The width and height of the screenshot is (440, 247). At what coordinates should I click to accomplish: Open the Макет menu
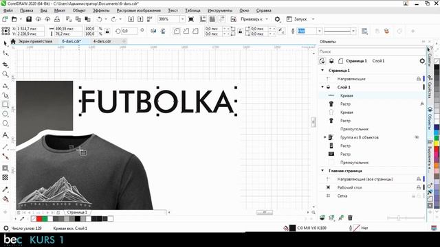tap(60, 10)
